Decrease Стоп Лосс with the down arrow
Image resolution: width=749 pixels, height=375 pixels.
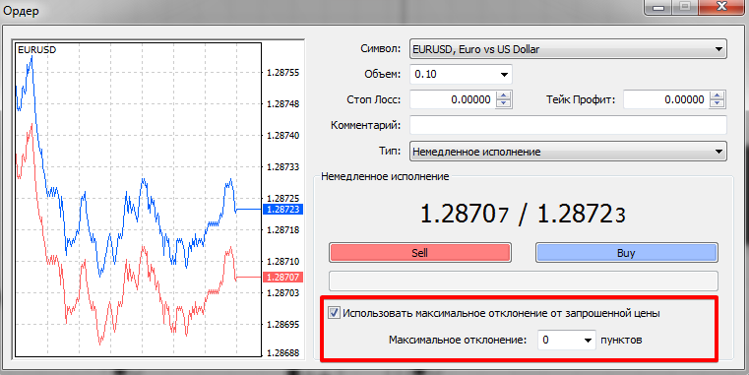[504, 103]
